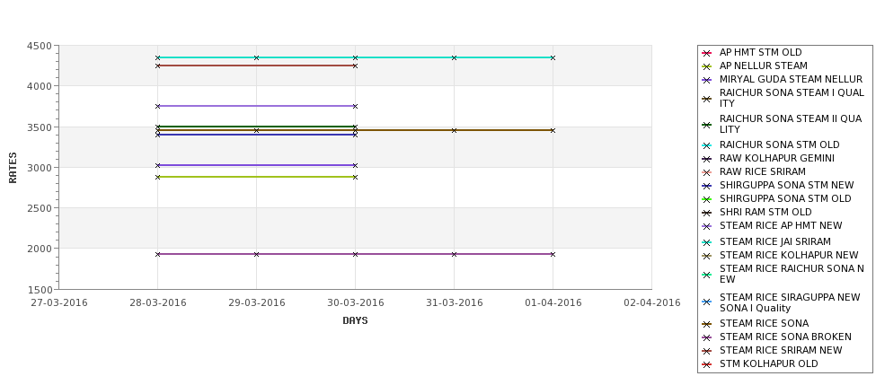The image size is (876, 385).
Task: Click the STM KOLHAPUR OLD legend marker
Action: pos(707,364)
